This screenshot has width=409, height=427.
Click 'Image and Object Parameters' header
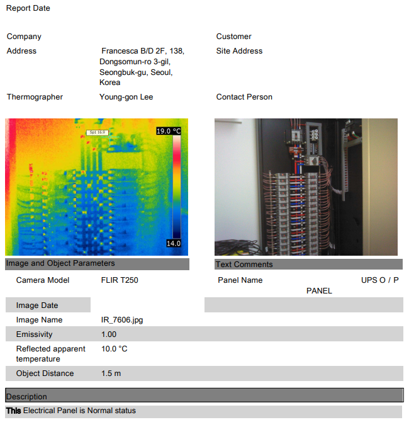97,264
